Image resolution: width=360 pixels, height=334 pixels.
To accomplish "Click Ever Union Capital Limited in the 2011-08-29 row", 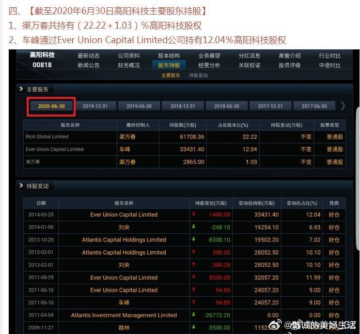I will coord(124,277).
